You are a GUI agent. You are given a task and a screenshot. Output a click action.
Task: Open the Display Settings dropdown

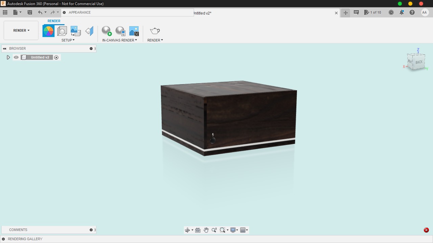tap(233, 230)
